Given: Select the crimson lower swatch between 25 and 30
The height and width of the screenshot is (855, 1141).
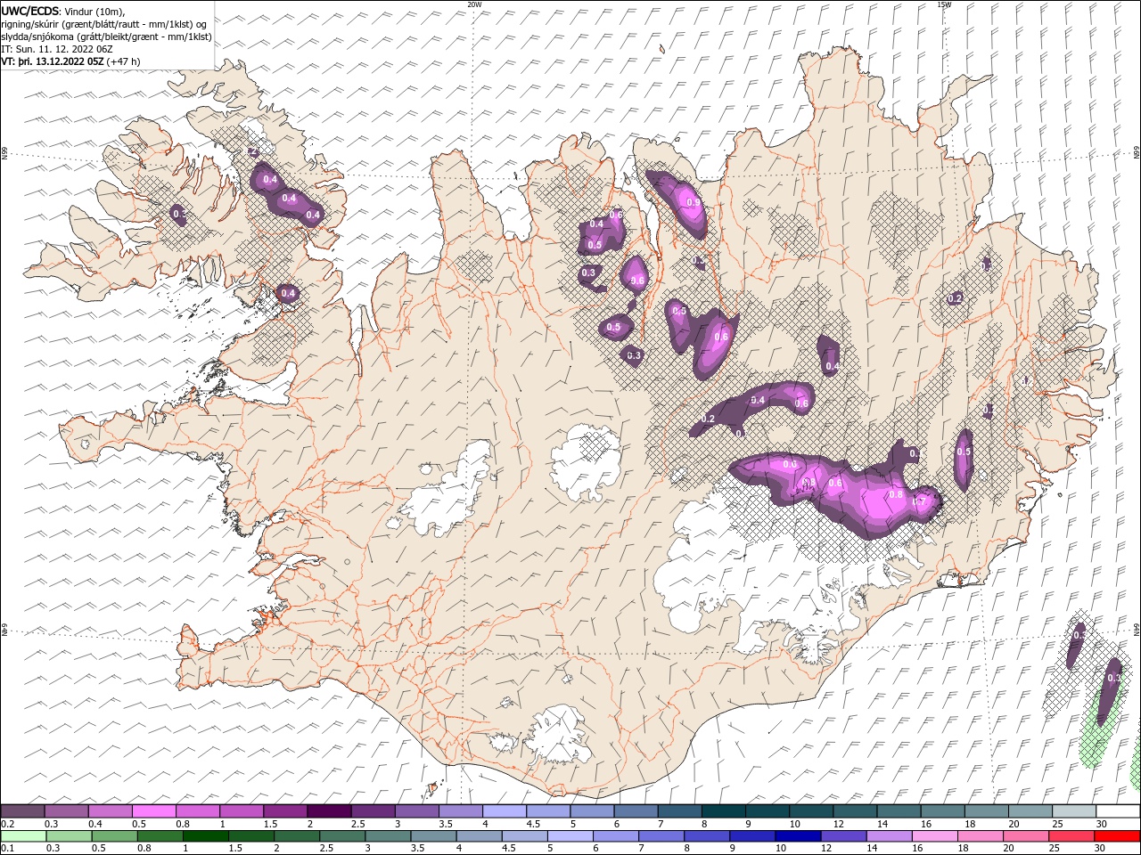Looking at the screenshot, I should (1071, 836).
